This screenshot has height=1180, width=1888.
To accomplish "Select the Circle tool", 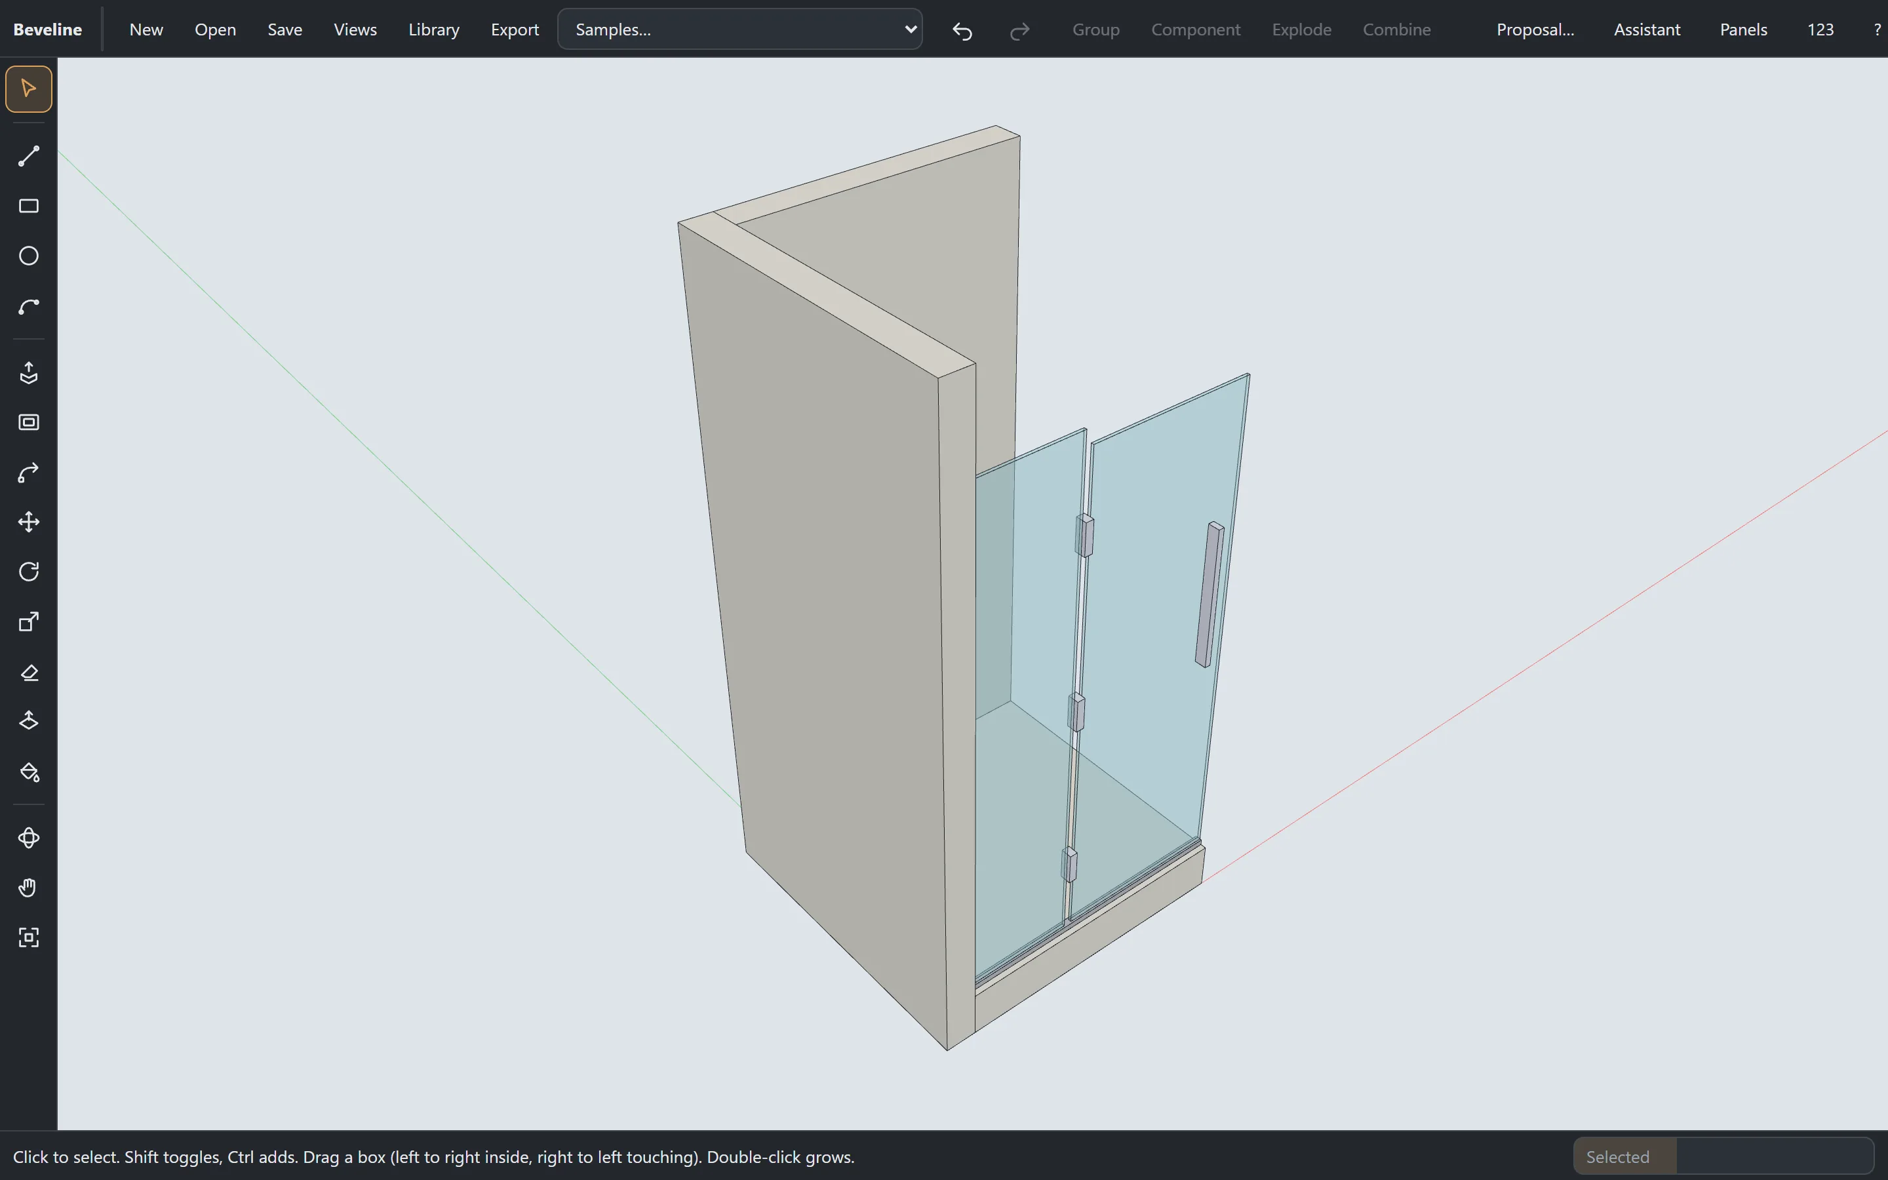I will [29, 256].
